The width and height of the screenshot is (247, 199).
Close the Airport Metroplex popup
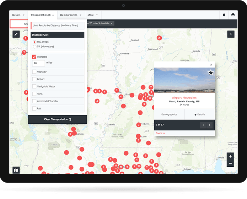point(211,65)
